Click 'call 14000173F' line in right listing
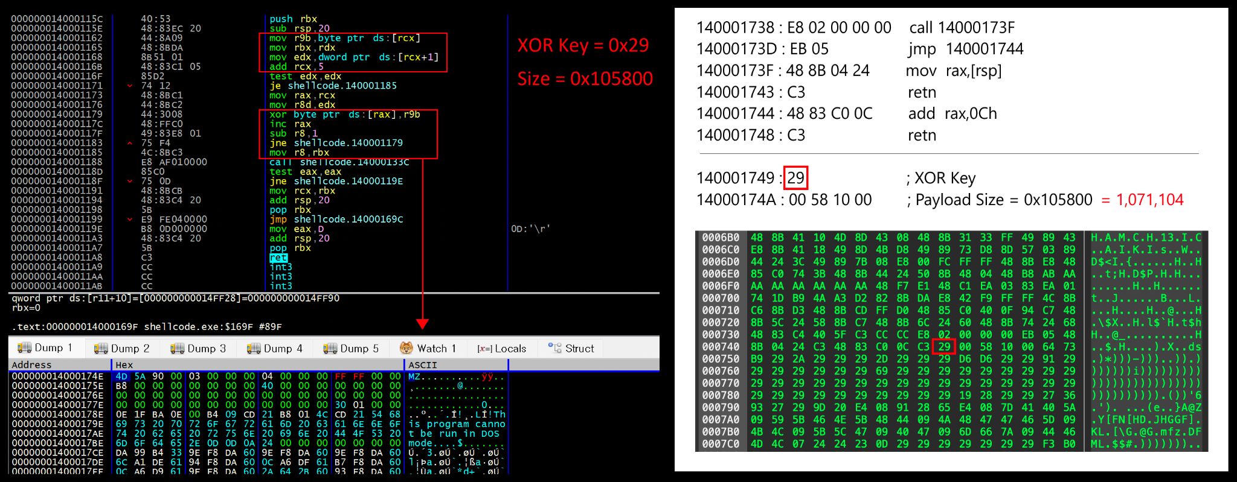This screenshot has width=1237, height=482. pos(856,27)
